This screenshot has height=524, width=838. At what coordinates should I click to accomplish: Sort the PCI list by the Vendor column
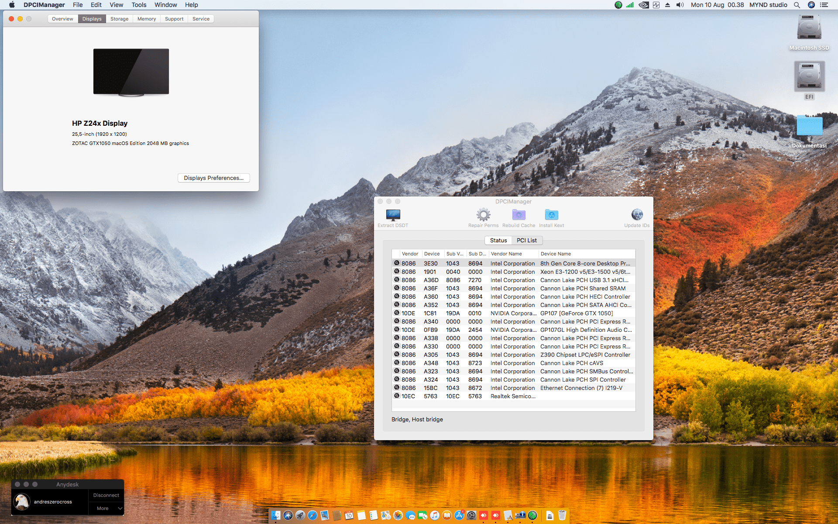click(x=410, y=254)
